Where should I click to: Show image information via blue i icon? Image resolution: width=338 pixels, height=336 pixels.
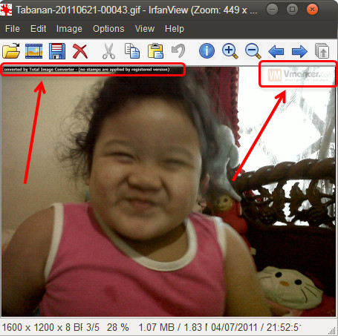207,51
